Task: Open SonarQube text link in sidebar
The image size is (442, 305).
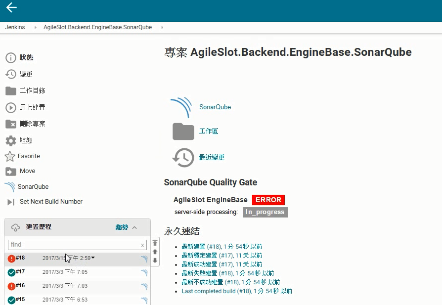Action: (33, 186)
